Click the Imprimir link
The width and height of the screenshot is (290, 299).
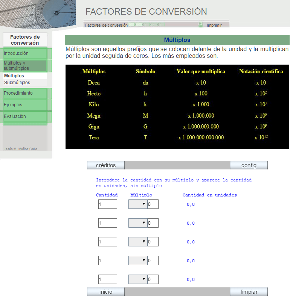pyautogui.click(x=214, y=25)
